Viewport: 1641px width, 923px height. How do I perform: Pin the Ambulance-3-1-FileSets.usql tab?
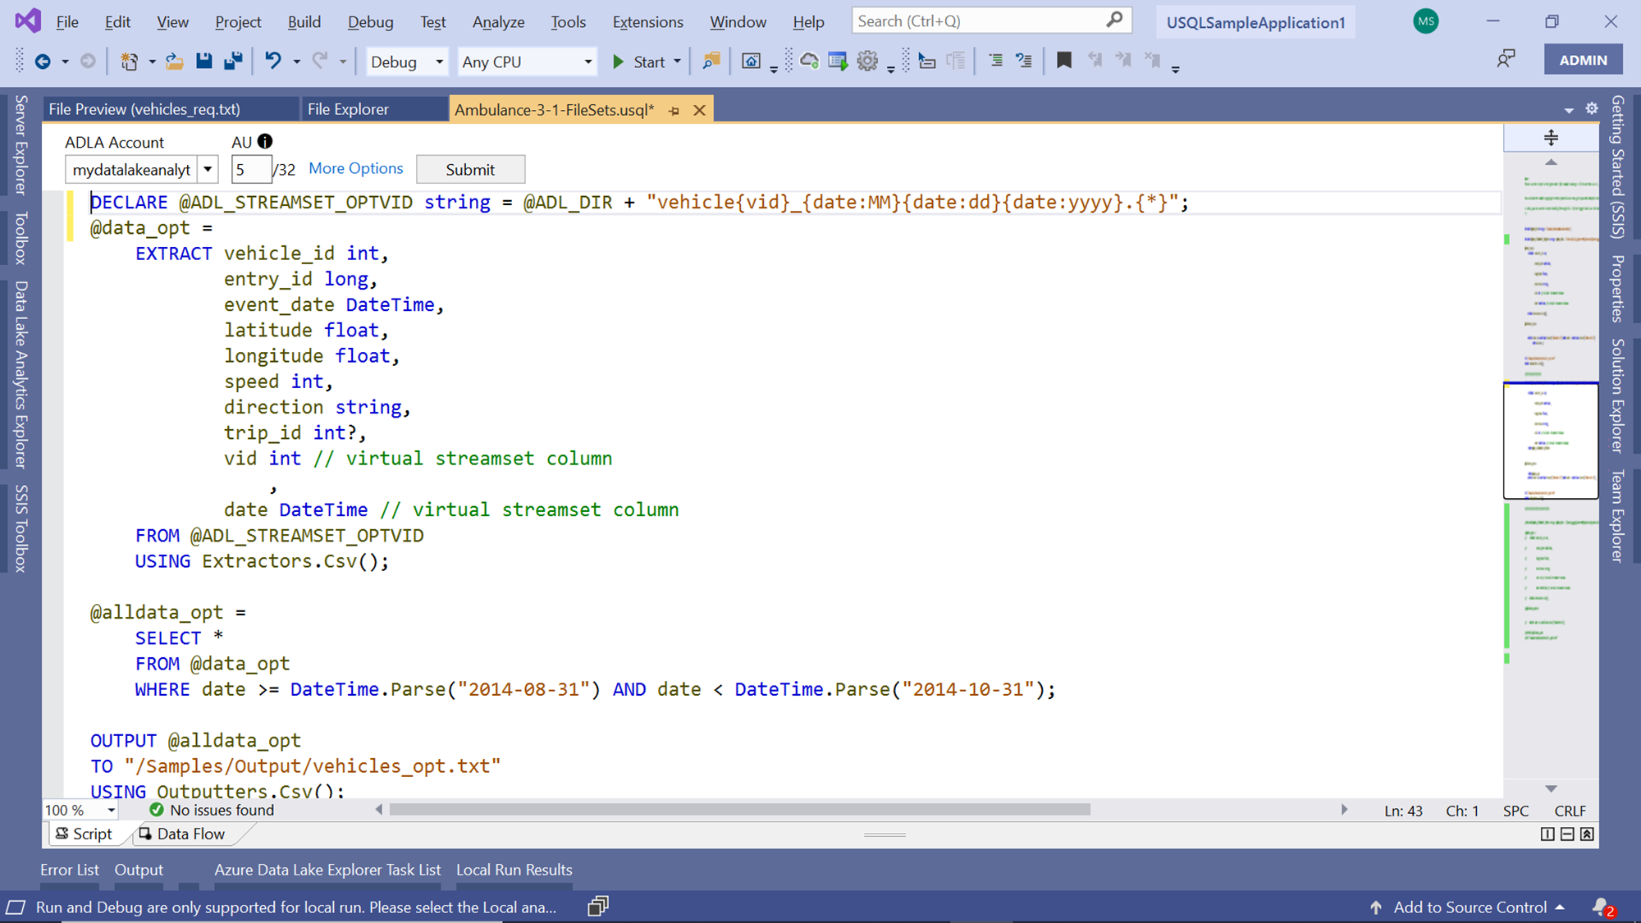(x=674, y=110)
